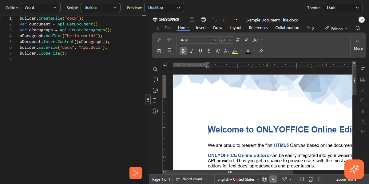
Task: Click the Increment font size icon
Action: [x=238, y=40]
